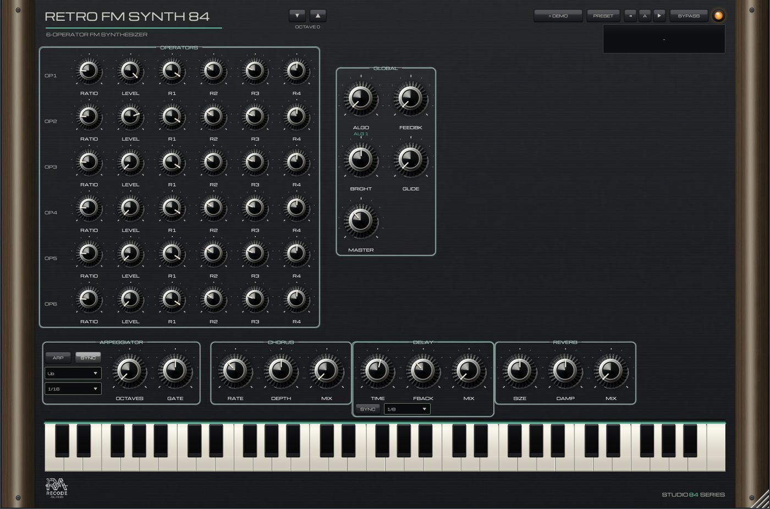Click the OP3 R2 knob

coord(213,162)
